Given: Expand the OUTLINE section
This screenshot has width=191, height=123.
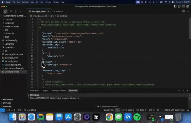Looking at the screenshot, I should (7, 103).
